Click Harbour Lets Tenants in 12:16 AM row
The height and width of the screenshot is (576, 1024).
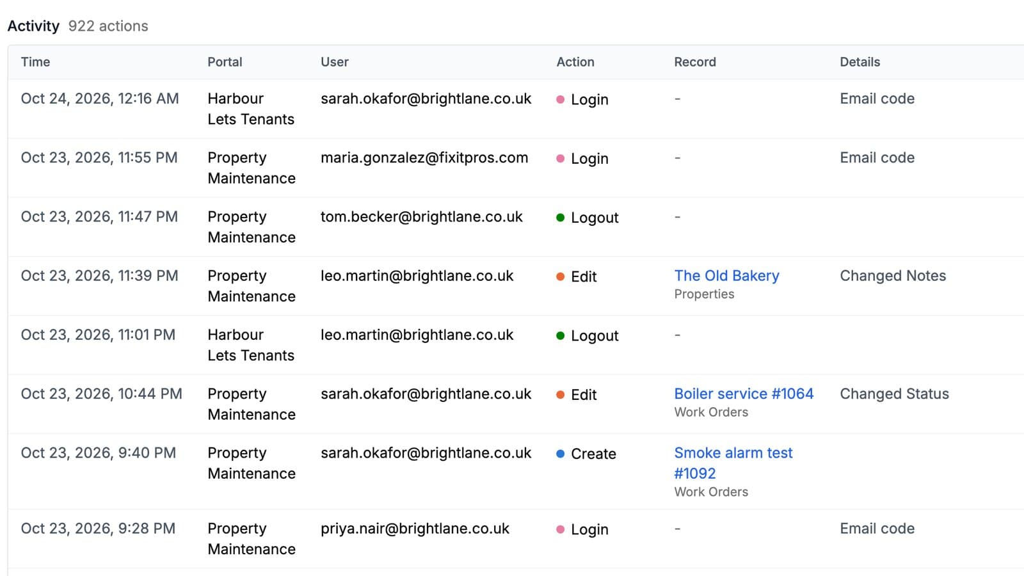251,109
